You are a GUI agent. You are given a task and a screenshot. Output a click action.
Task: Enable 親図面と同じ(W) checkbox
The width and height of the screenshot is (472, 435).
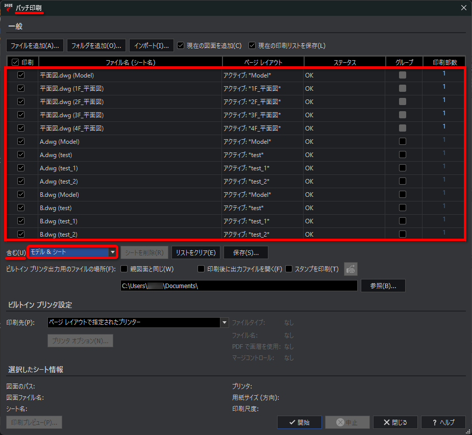coord(124,269)
